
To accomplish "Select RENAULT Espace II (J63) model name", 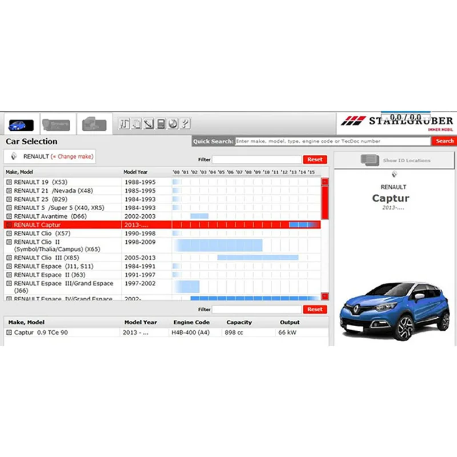I will (50, 275).
